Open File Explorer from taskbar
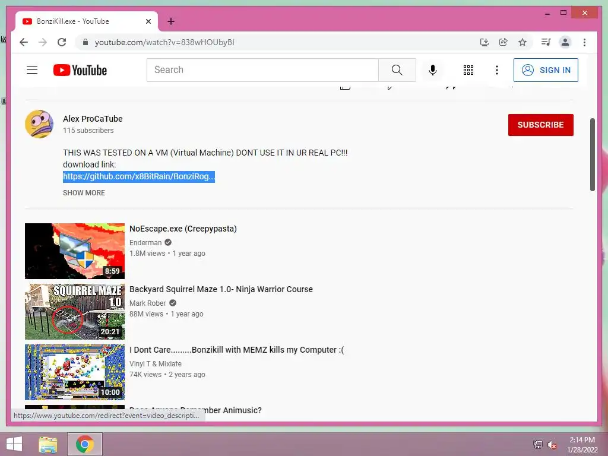 [x=48, y=444]
